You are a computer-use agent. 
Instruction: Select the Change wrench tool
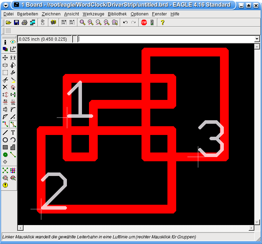(x=13, y=73)
